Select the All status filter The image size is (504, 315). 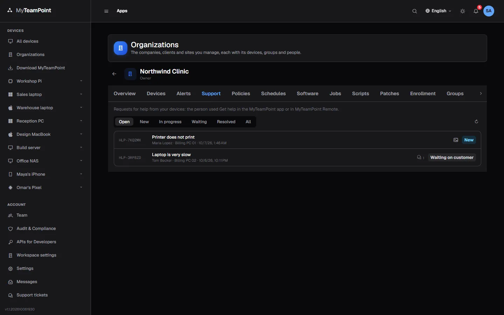tap(248, 122)
